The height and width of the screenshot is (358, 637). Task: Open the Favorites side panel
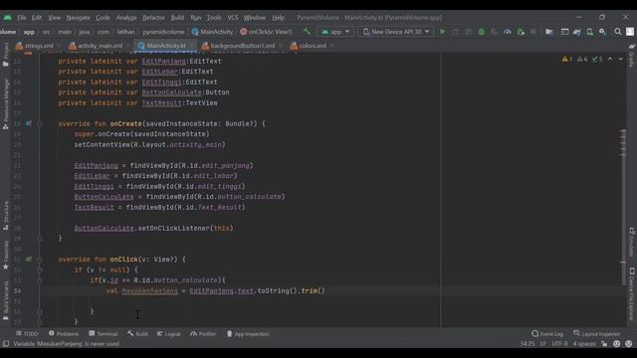click(x=6, y=255)
